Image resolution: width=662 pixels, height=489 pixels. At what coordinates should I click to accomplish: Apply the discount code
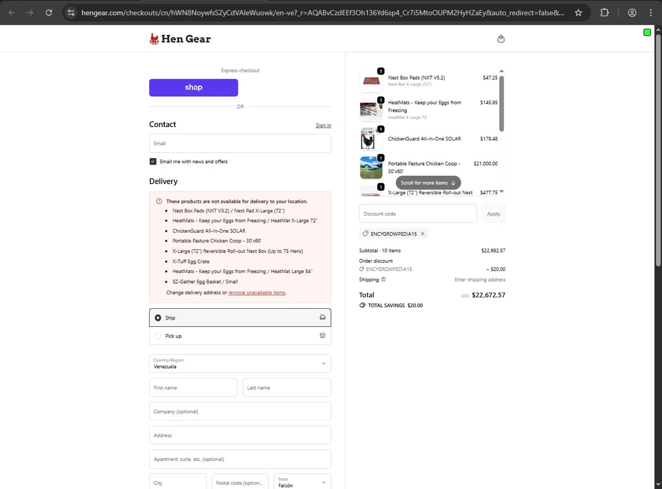pos(493,214)
